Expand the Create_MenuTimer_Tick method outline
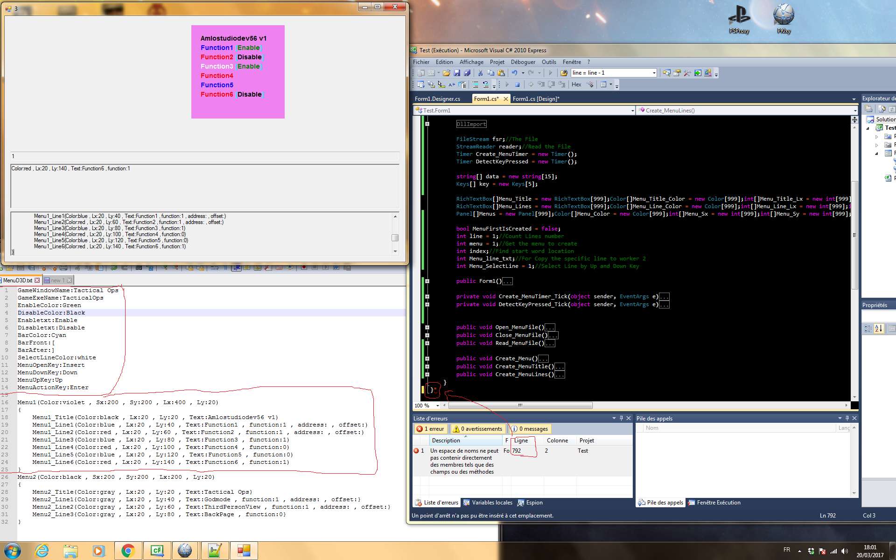This screenshot has height=560, width=896. pos(427,296)
